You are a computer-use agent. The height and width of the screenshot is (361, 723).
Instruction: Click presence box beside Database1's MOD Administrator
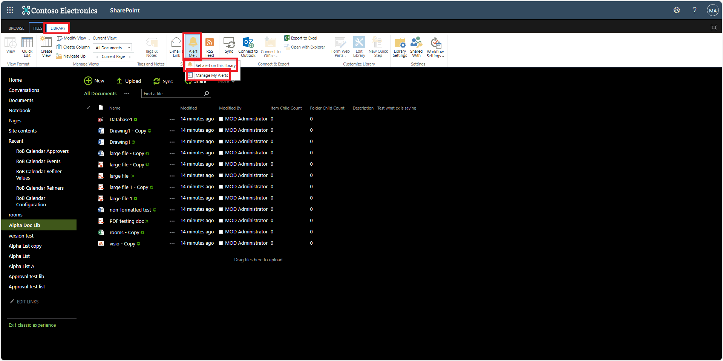[221, 119]
